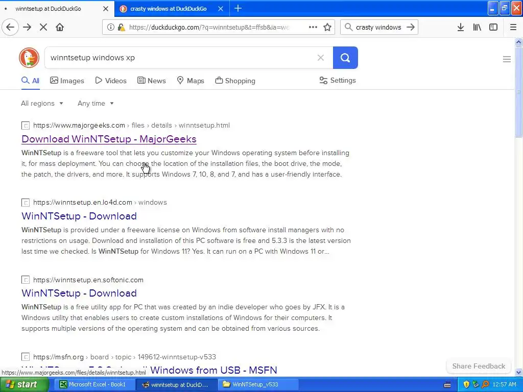Expand the Any time filter dropdown
Viewport: 523px width, 392px height.
tap(96, 103)
